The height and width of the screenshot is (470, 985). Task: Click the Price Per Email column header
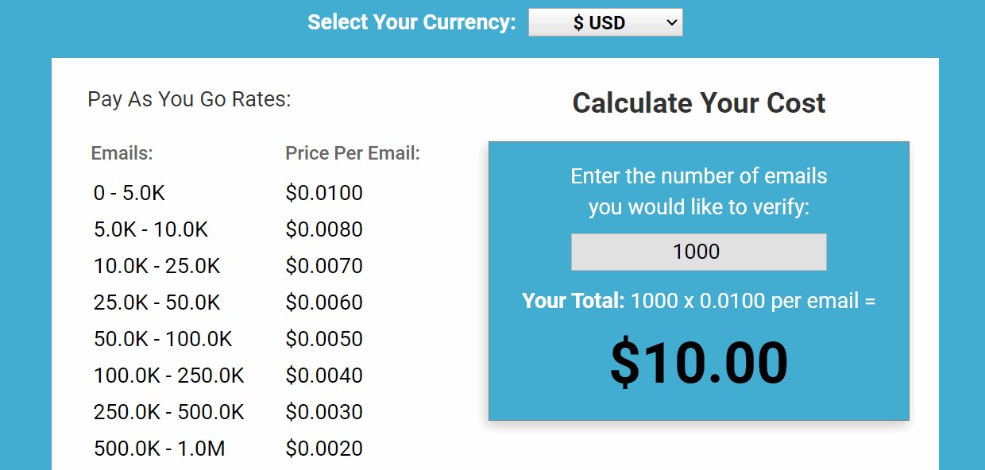click(x=353, y=153)
